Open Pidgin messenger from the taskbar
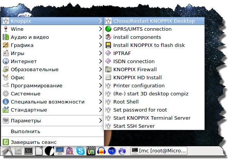 tap(70, 151)
